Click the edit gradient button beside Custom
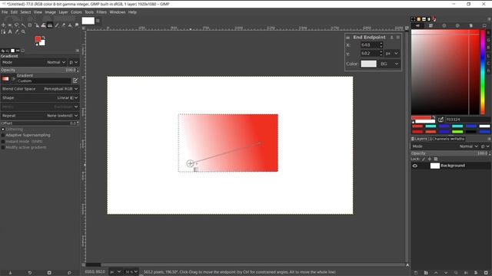 [x=75, y=80]
